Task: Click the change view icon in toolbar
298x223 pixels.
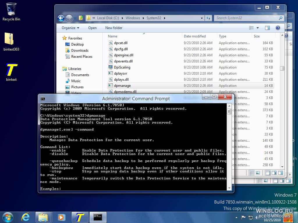Action: (251, 28)
